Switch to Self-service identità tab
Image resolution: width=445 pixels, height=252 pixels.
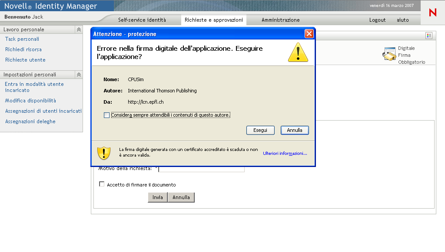(142, 20)
